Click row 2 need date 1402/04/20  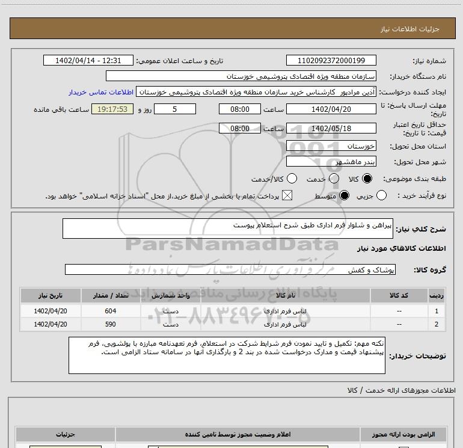click(x=51, y=324)
